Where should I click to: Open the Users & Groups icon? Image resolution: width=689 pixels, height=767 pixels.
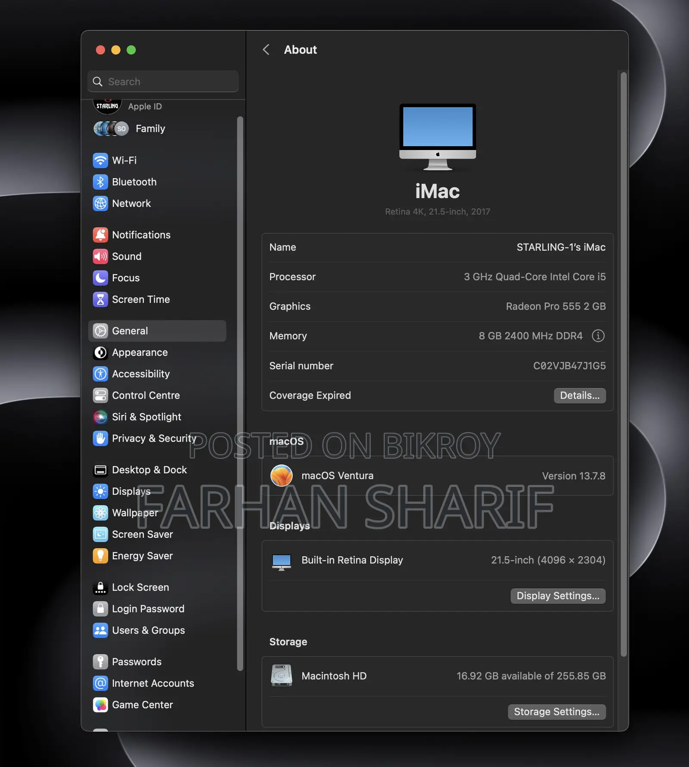tap(100, 631)
